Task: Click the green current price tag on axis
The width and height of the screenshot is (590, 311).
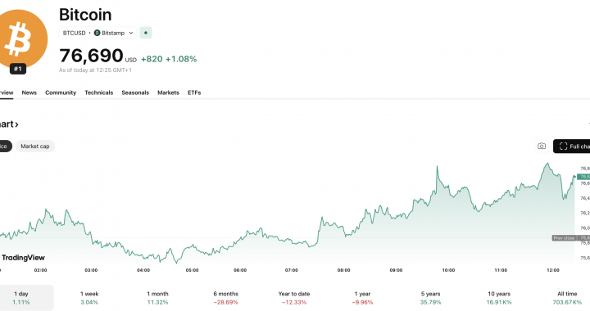Action: 583,177
